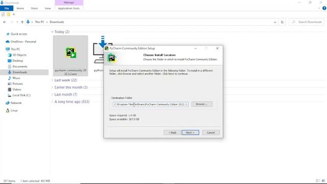Open Explorer Help icon
Screen dimensions: 327x184
pyautogui.click(x=324, y=8)
